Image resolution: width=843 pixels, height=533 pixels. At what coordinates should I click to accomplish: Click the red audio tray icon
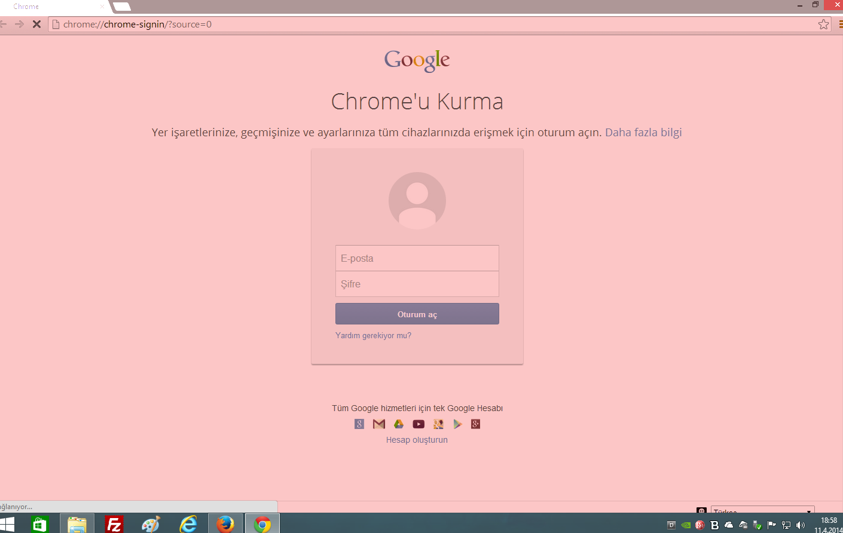pyautogui.click(x=700, y=525)
